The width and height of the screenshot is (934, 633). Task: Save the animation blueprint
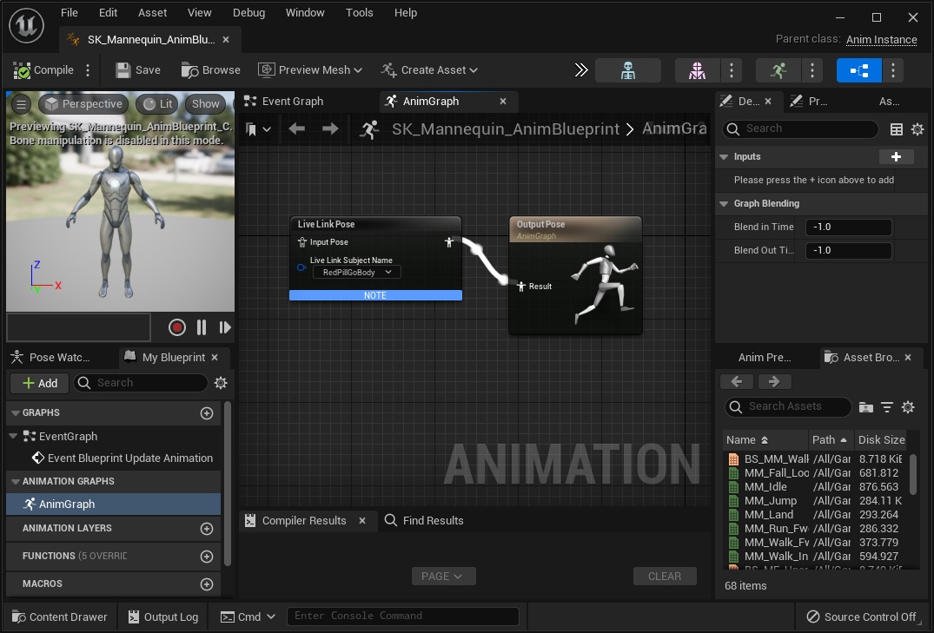click(x=138, y=70)
